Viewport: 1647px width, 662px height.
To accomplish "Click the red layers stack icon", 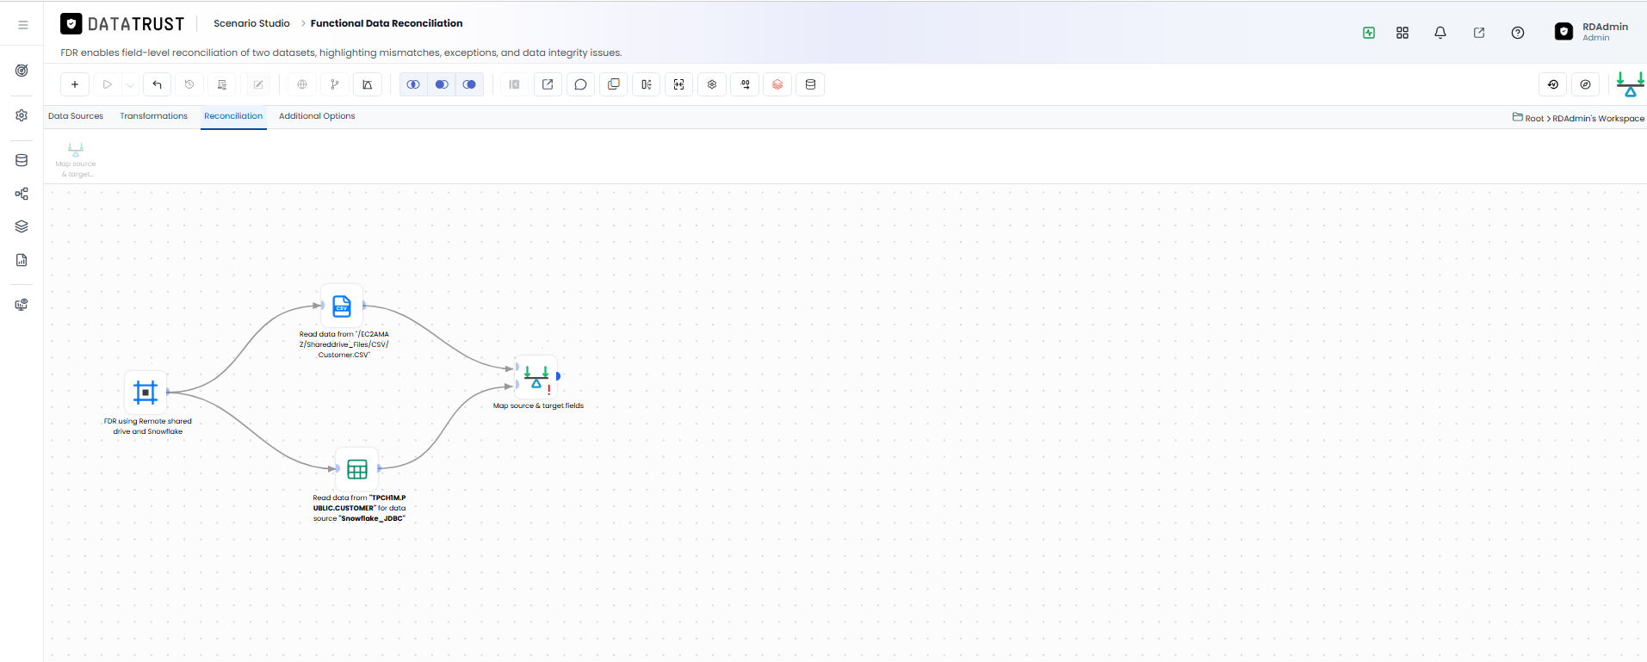I will [777, 84].
